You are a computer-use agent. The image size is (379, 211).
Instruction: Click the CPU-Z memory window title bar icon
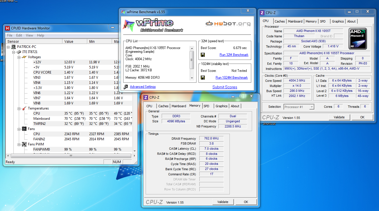146,98
